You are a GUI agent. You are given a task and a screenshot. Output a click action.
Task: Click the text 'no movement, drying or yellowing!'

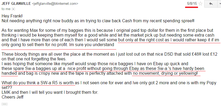pyautogui.click(x=165, y=73)
